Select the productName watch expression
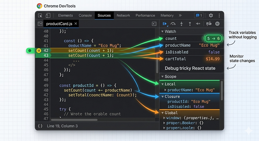This screenshot has width=259, height=141. pyautogui.click(x=178, y=45)
